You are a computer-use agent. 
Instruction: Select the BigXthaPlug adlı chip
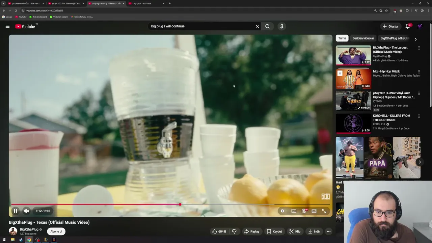[x=394, y=38]
